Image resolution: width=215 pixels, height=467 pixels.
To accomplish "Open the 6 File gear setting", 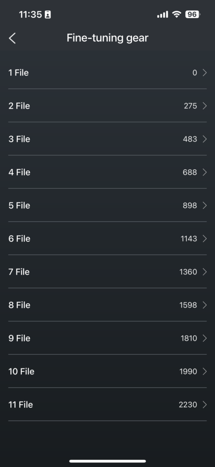I will [107, 239].
